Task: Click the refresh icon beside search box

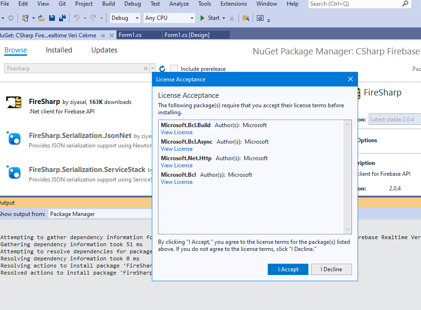Action: [162, 69]
